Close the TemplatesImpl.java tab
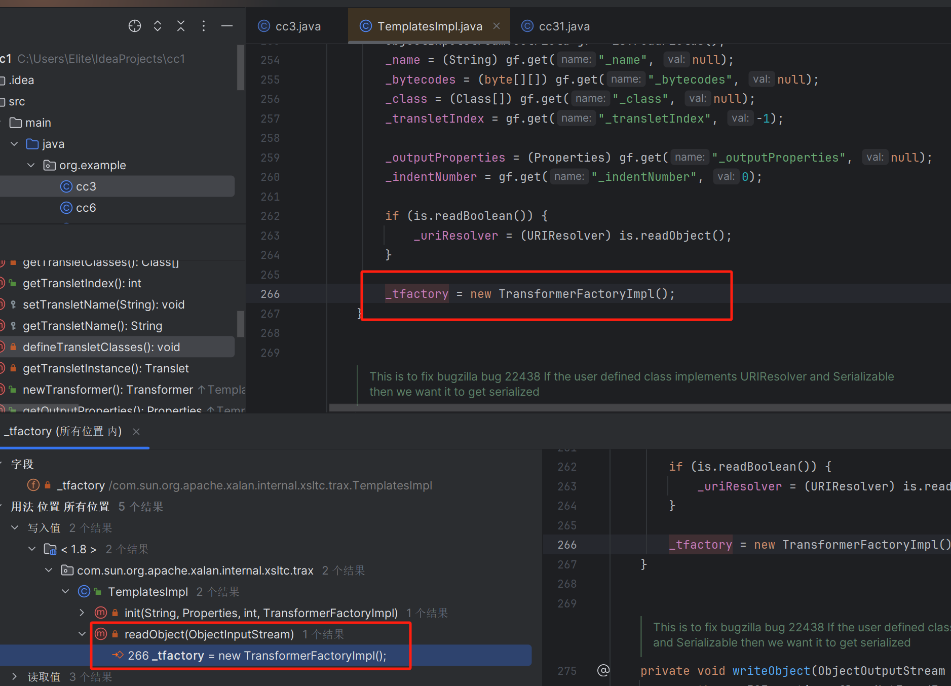This screenshot has width=951, height=686. [497, 26]
